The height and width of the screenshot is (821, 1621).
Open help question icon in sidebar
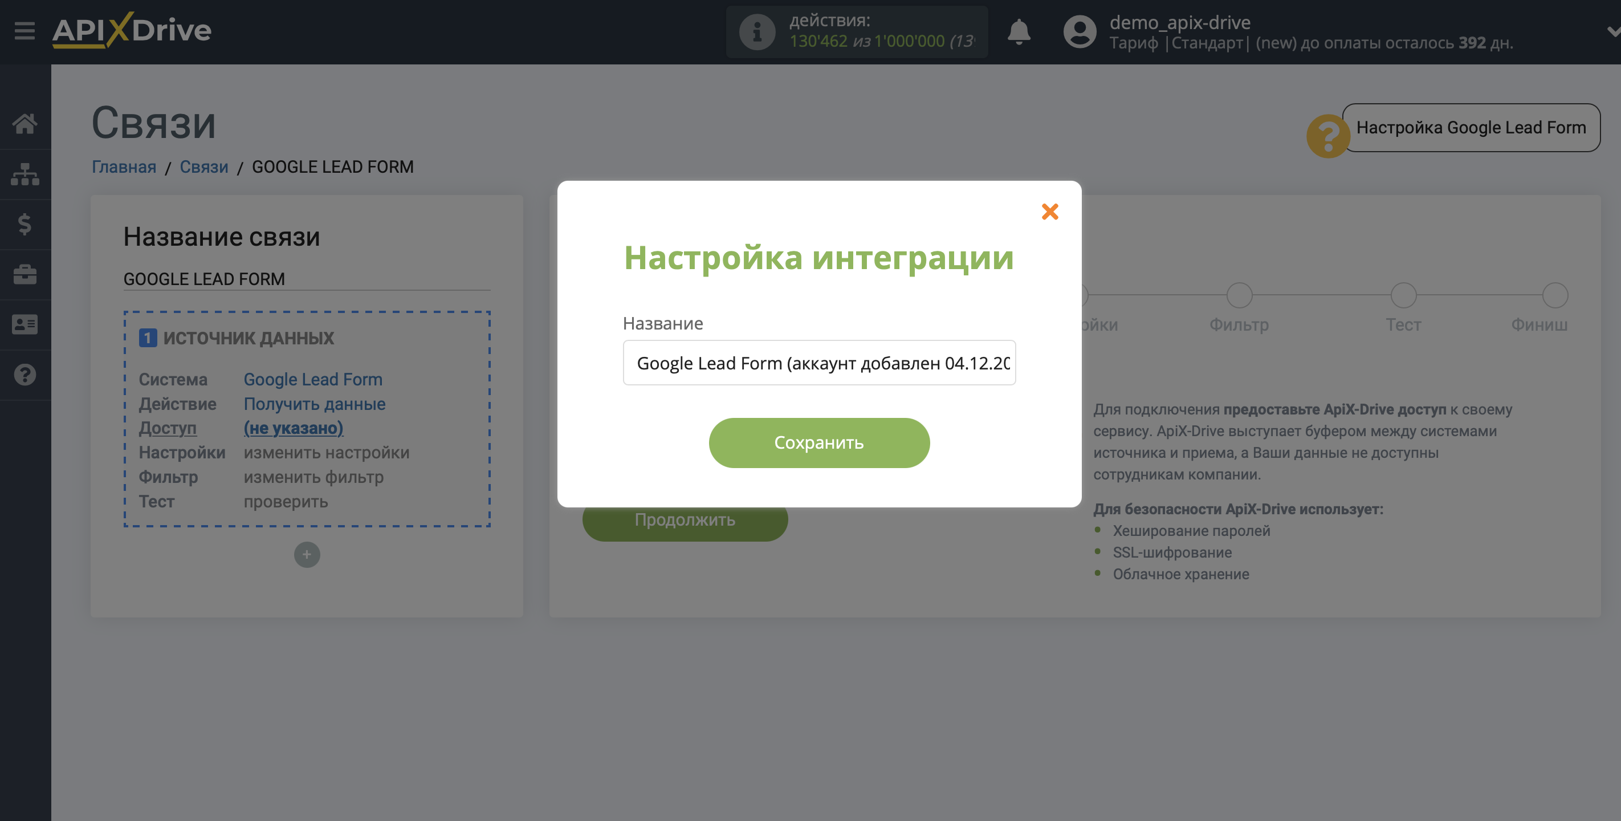tap(25, 375)
